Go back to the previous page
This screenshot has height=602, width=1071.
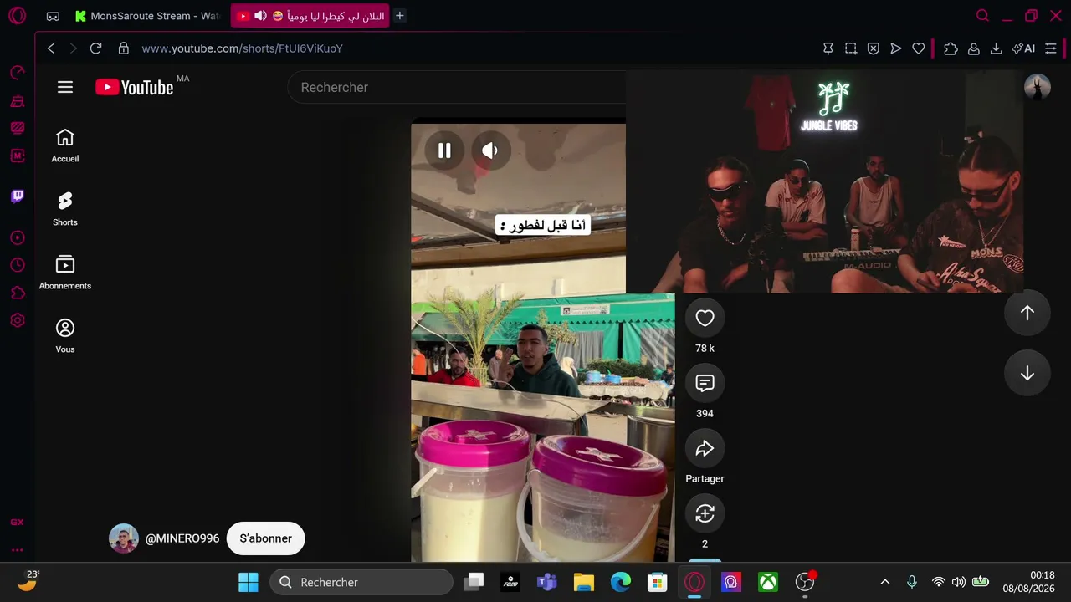point(51,48)
